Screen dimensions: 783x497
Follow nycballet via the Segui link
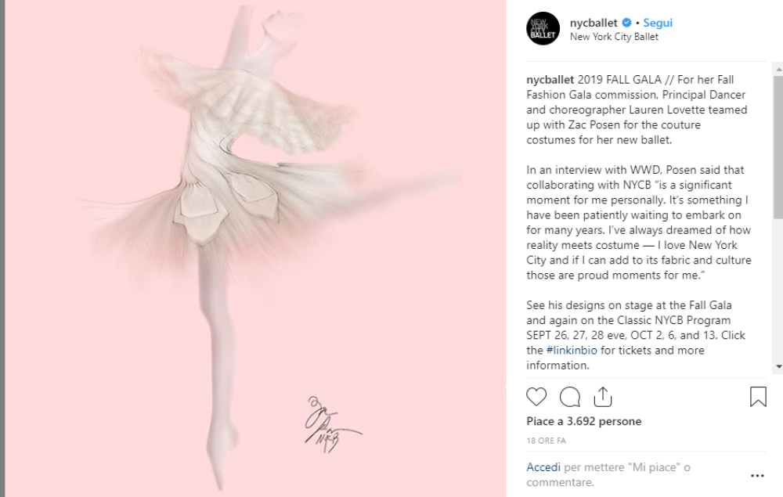coord(658,23)
